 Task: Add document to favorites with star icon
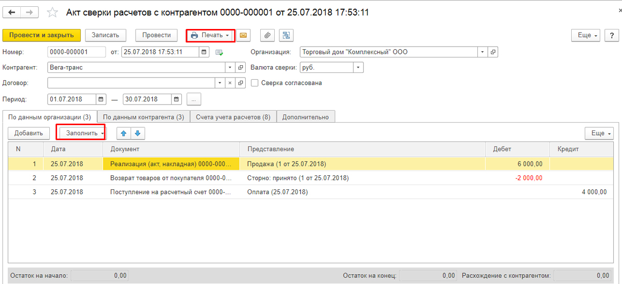coord(52,12)
